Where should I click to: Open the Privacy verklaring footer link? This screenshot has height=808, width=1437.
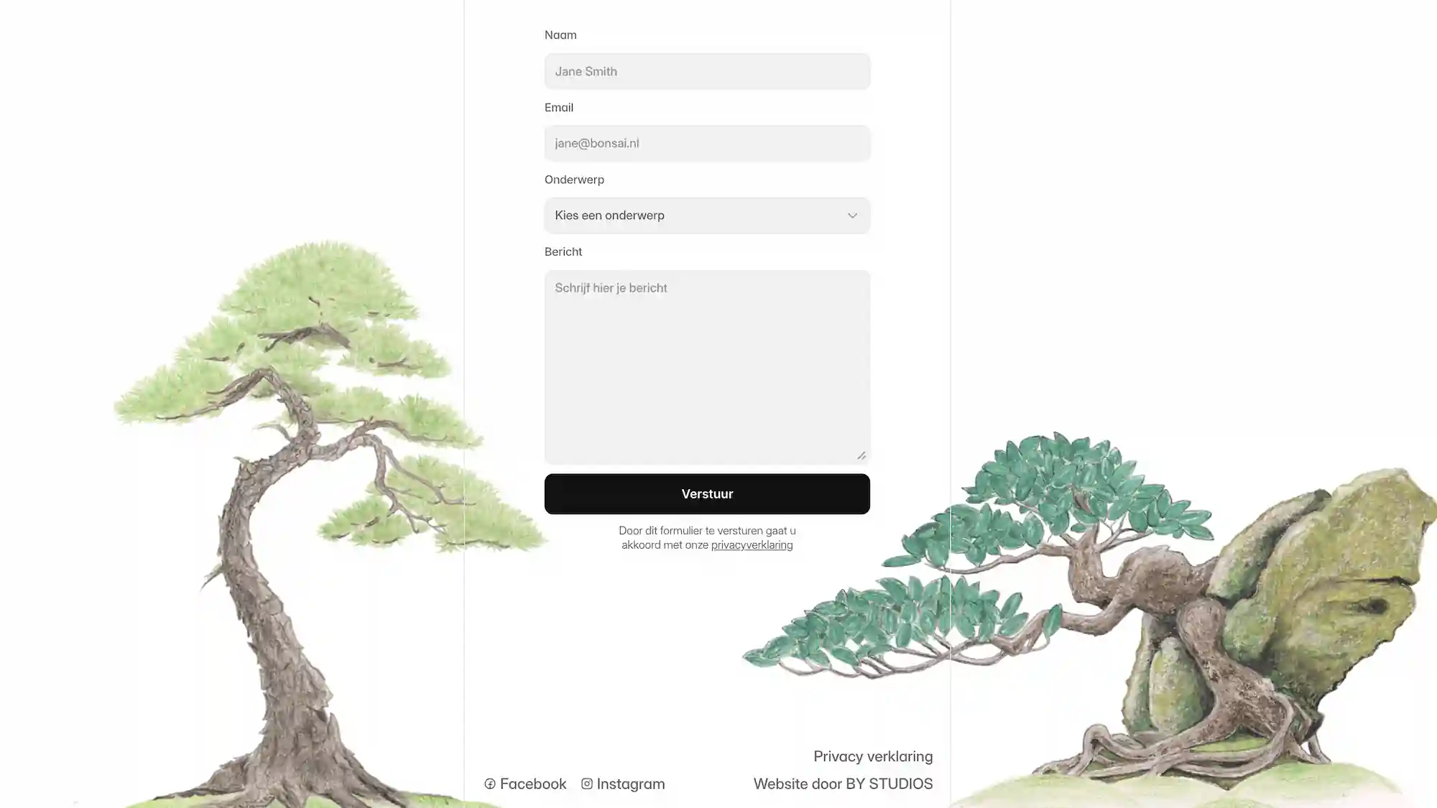873,756
